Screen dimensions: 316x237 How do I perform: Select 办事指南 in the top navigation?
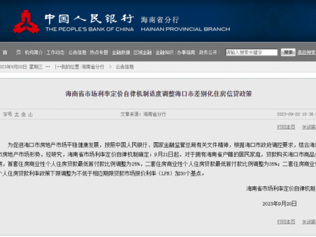coord(186,53)
